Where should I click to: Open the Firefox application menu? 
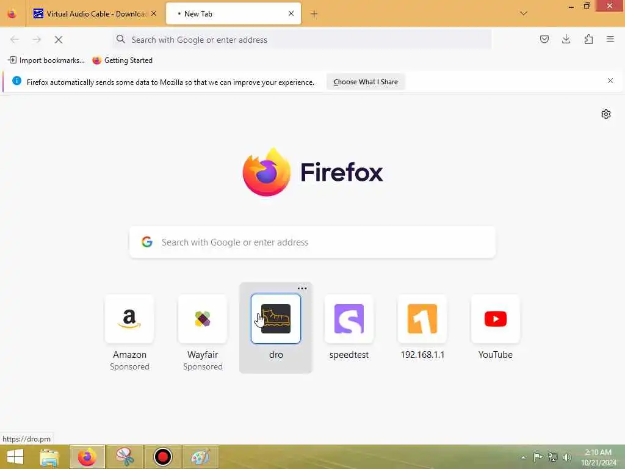tap(610, 39)
